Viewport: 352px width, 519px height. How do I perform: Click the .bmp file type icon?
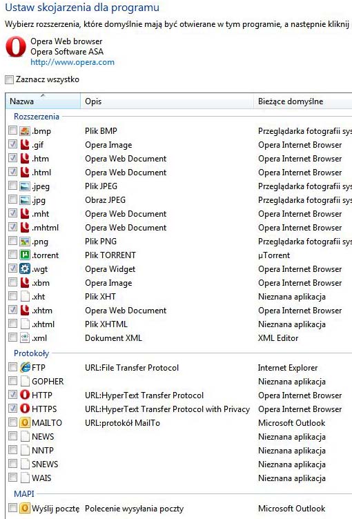click(25, 130)
